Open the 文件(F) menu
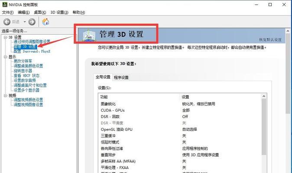Screen dimensions: 292x173 point(8,12)
